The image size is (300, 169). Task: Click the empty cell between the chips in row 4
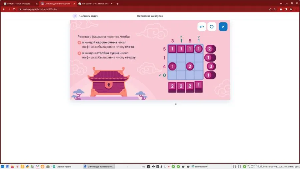coord(181,66)
